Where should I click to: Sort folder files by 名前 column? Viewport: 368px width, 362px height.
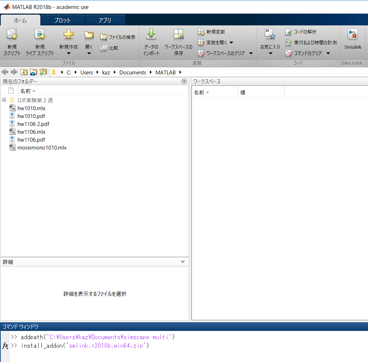click(x=103, y=91)
